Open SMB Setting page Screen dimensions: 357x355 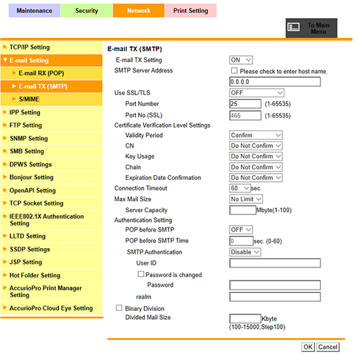[51, 152]
